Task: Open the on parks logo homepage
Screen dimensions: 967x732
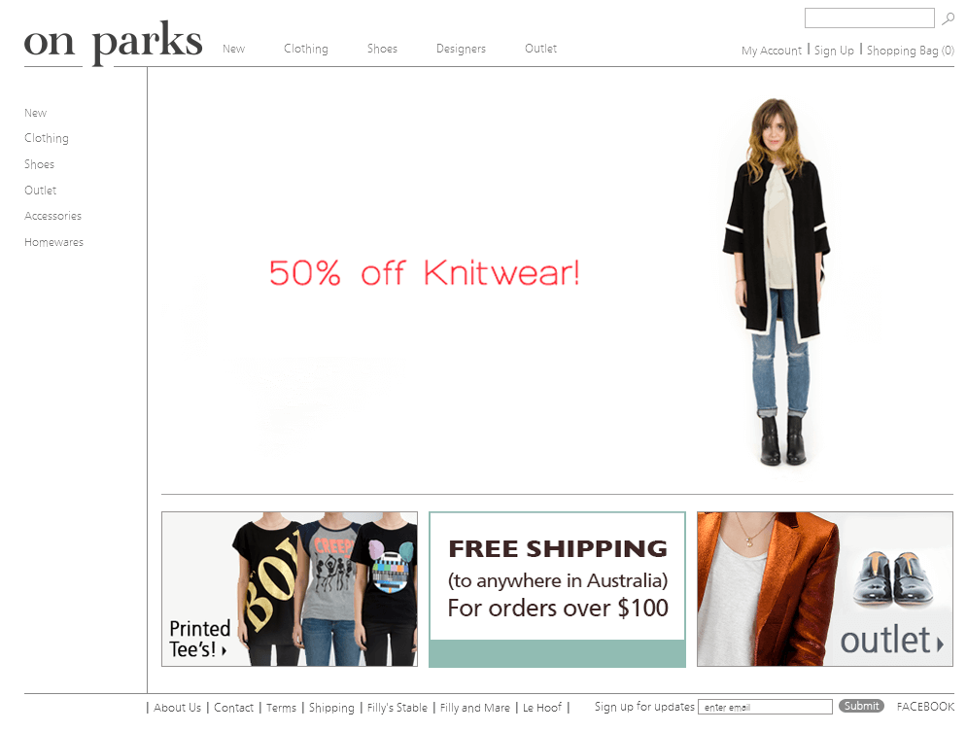Action: point(114,42)
